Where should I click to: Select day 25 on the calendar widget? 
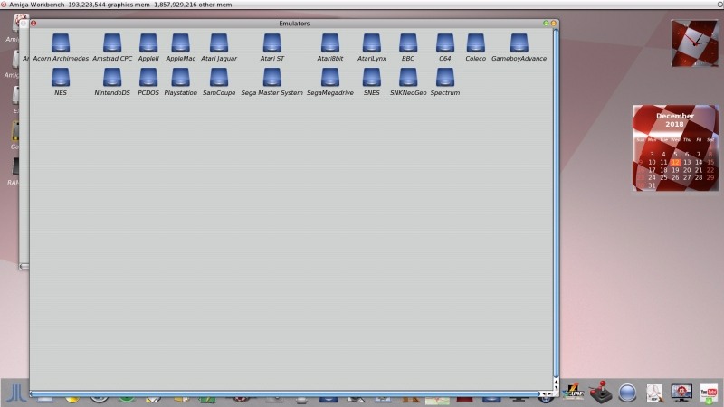[x=663, y=177]
